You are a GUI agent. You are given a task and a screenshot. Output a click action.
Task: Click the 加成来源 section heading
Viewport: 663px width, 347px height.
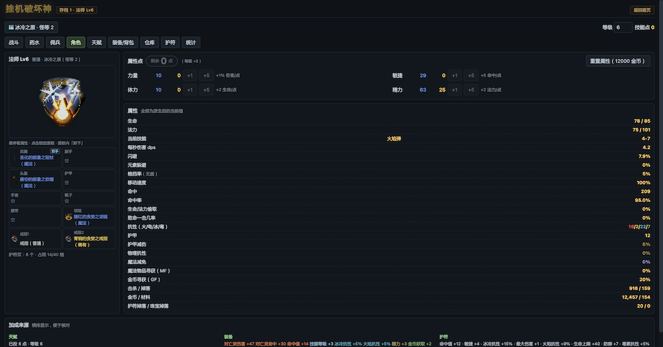[x=19, y=325]
